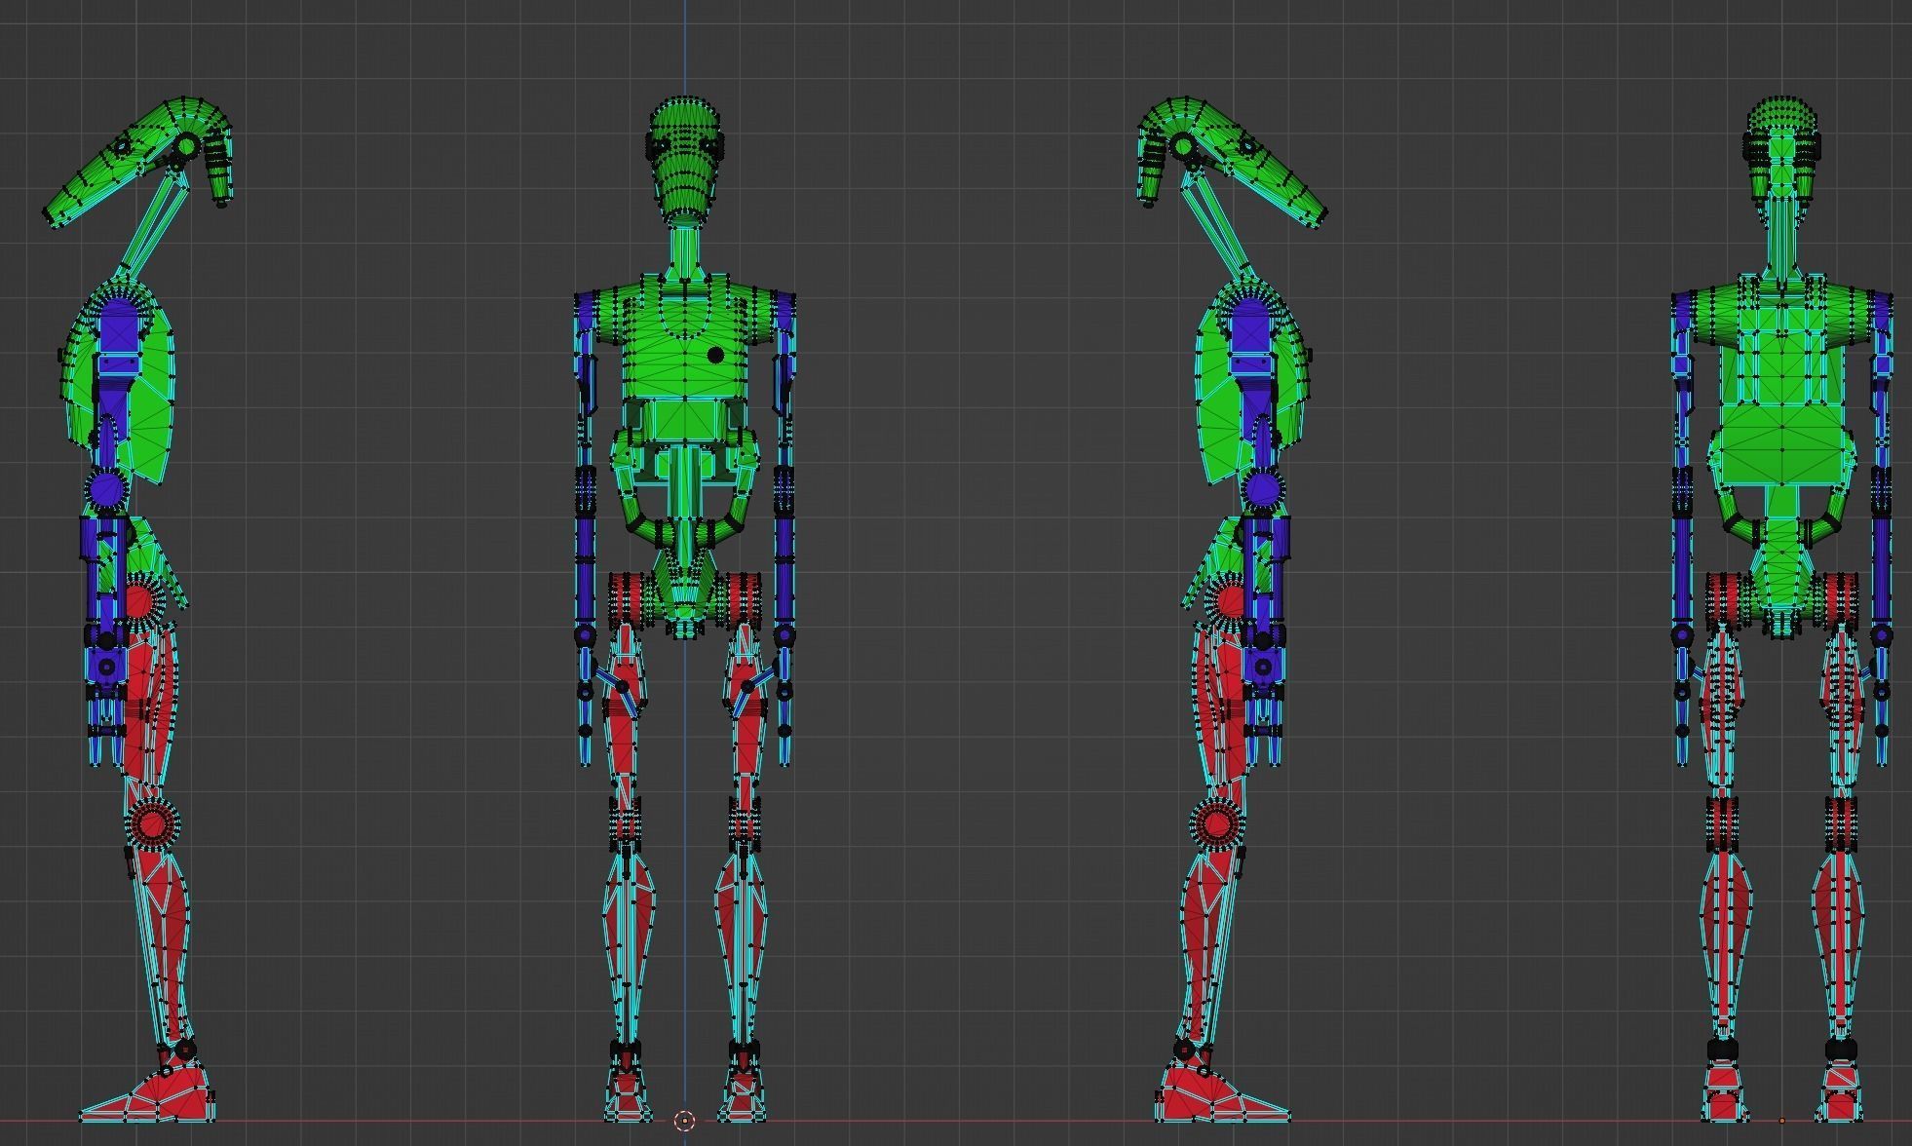
Task: Select the red knee joint on left side-view droid
Action: [152, 825]
